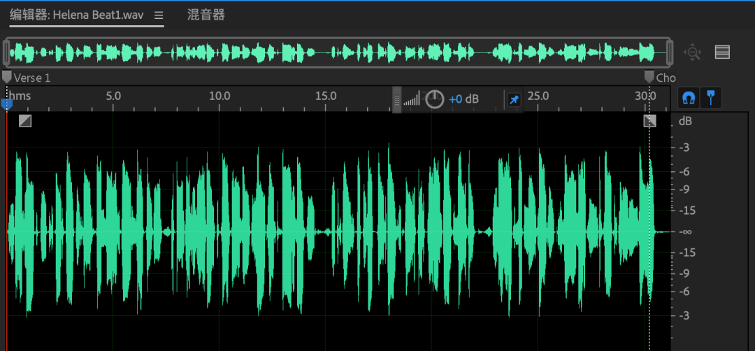Open the panel list view icon

click(x=722, y=52)
